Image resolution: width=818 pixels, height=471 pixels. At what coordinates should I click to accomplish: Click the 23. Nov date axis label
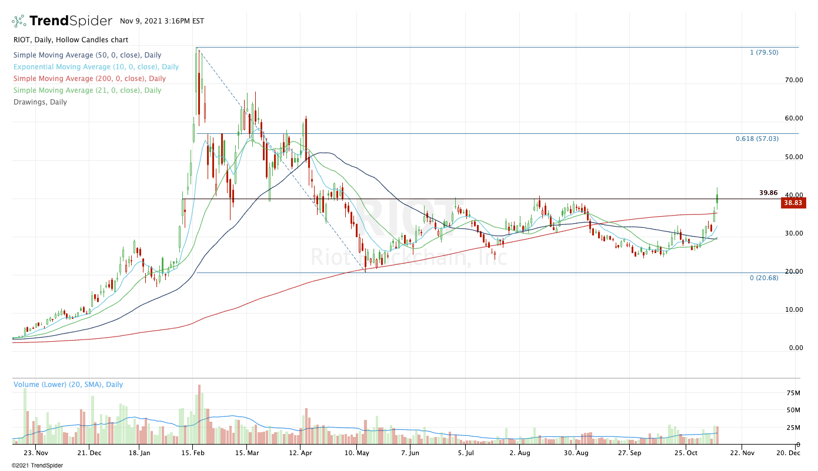tap(36, 453)
